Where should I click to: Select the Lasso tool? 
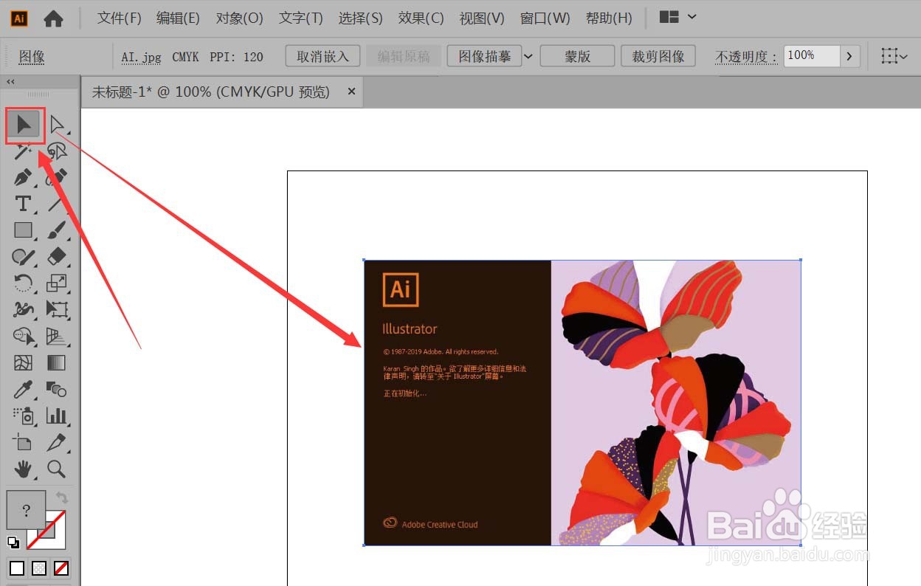[58, 151]
